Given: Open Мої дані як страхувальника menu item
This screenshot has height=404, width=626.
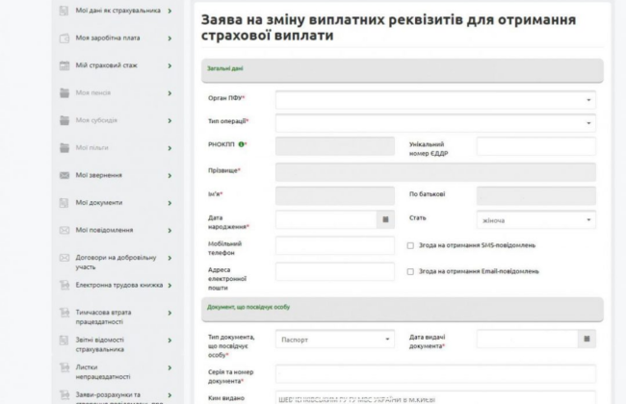Looking at the screenshot, I should 118,11.
